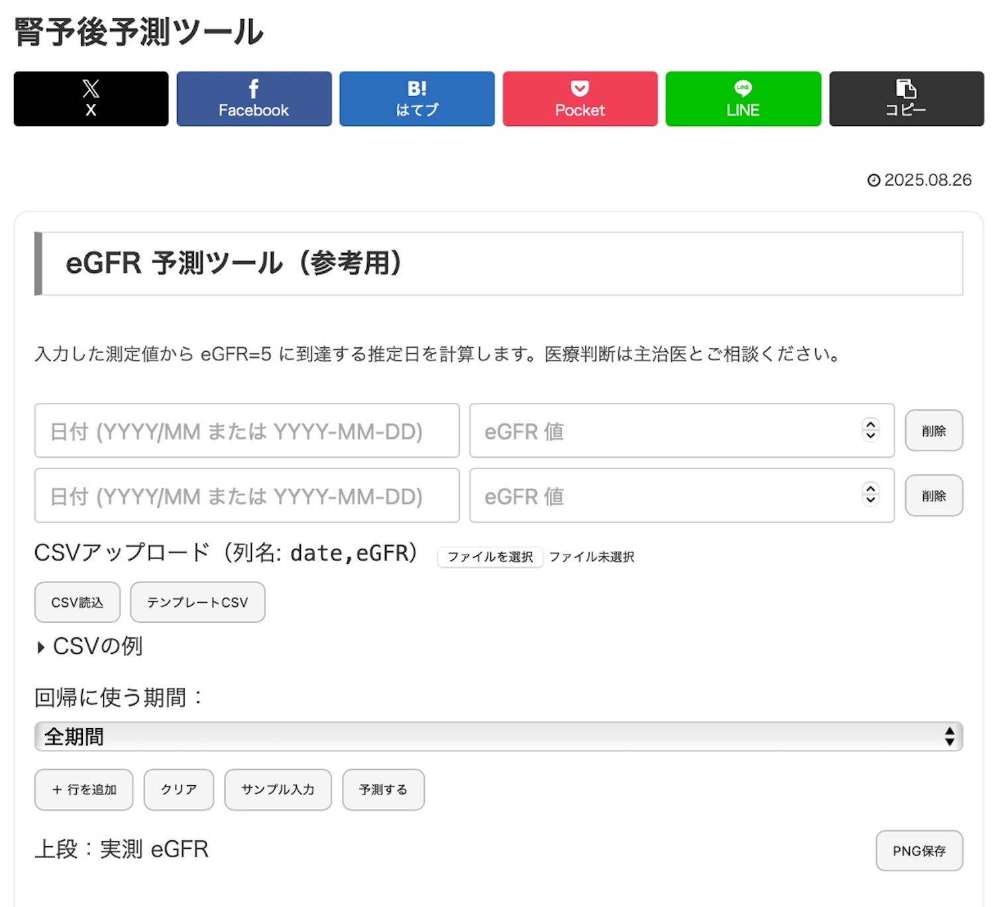The height and width of the screenshot is (907, 994).
Task: Click the CSVアップロード label text
Action: (x=225, y=553)
